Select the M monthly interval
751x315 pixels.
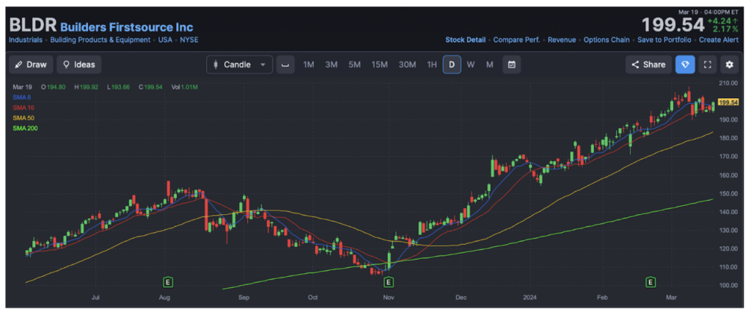489,64
